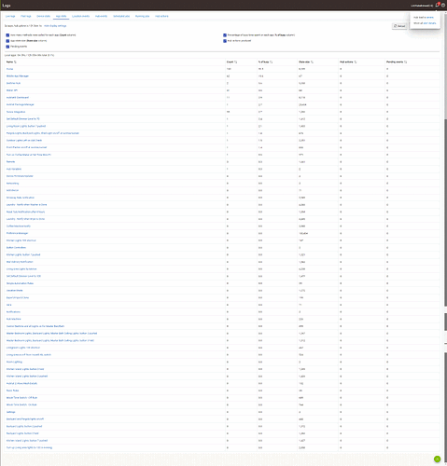Sort by the Hub actions column icon
The height and width of the screenshot is (466, 447).
coord(356,62)
